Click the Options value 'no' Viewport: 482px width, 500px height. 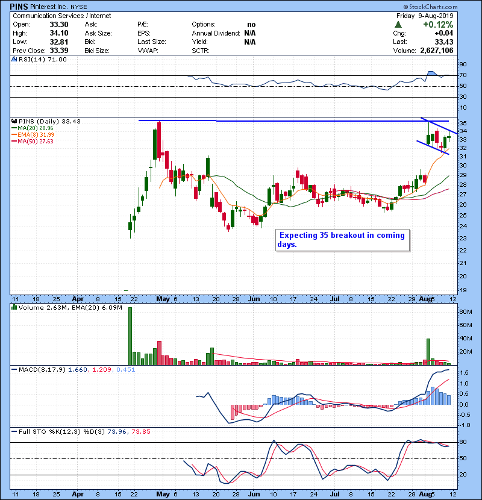251,25
